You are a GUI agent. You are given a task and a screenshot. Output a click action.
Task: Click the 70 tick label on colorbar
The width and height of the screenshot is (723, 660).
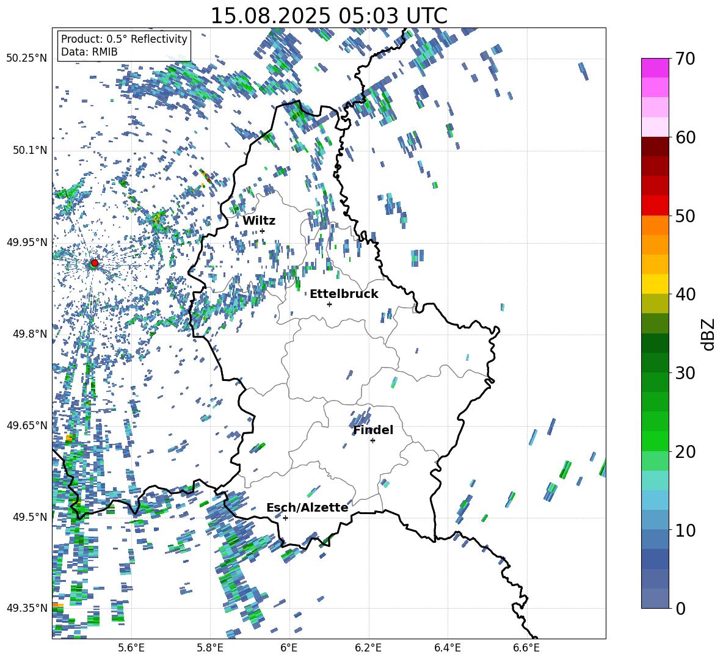[685, 59]
